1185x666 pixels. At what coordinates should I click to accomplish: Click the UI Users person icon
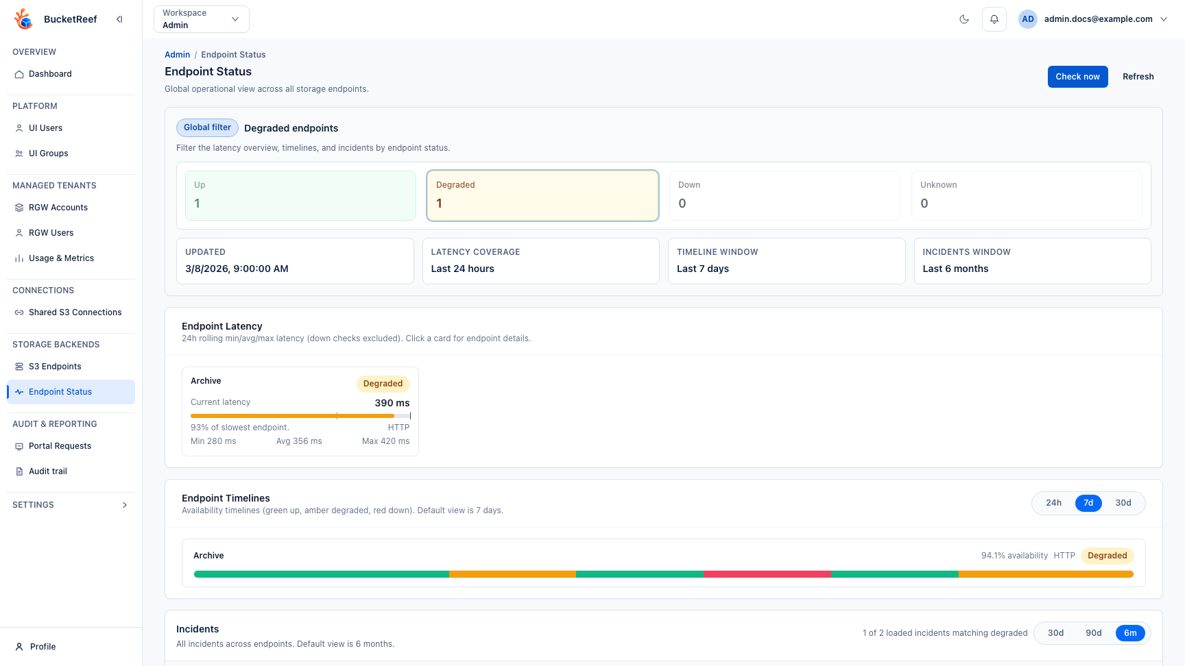pos(19,128)
